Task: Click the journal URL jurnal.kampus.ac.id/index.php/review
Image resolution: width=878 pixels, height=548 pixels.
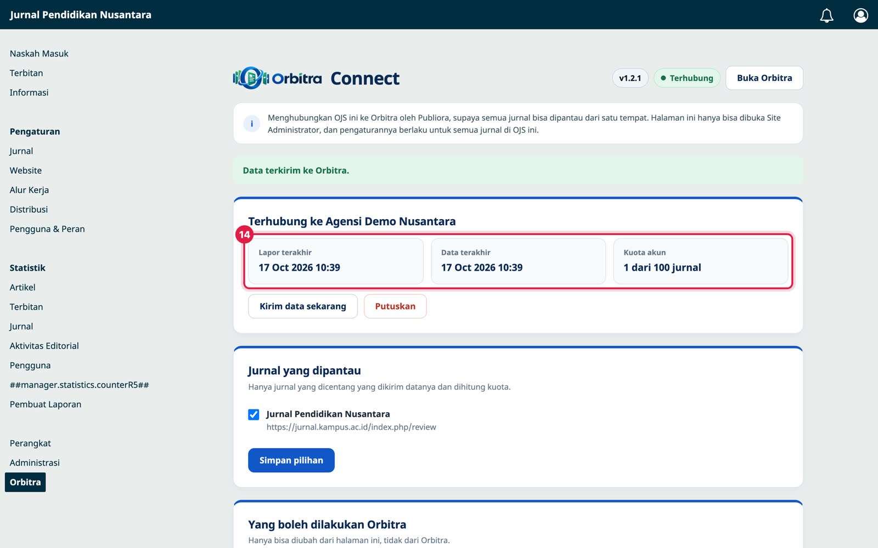Action: 351,427
